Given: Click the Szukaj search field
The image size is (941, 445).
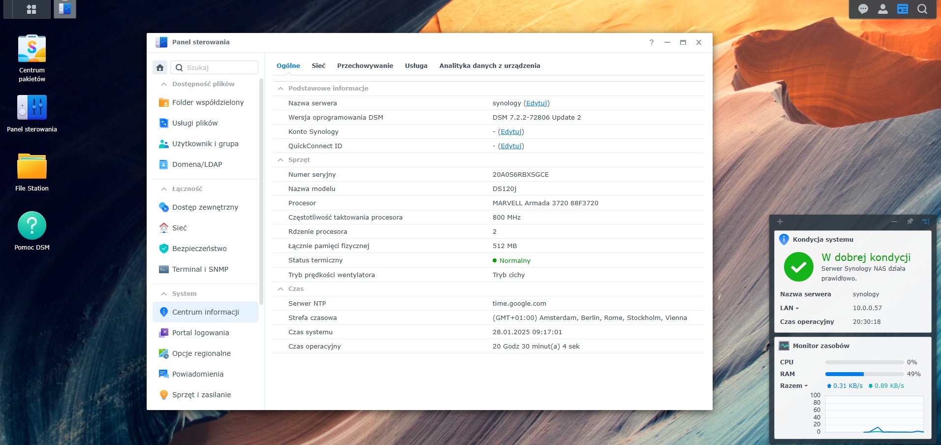Looking at the screenshot, I should click(x=220, y=68).
